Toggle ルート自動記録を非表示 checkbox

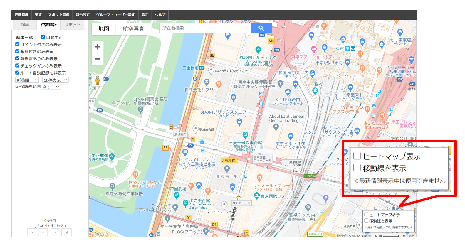(x=17, y=73)
